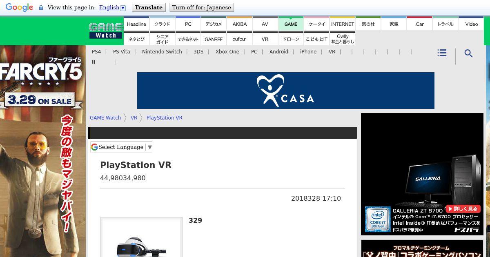Open the English language dropdown
This screenshot has width=490, height=257.
pos(112,7)
